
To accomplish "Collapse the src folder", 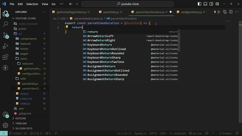I will click(20, 34).
